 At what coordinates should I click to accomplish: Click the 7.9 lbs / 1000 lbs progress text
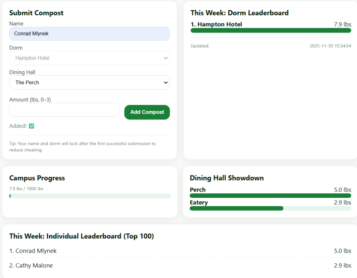click(26, 189)
